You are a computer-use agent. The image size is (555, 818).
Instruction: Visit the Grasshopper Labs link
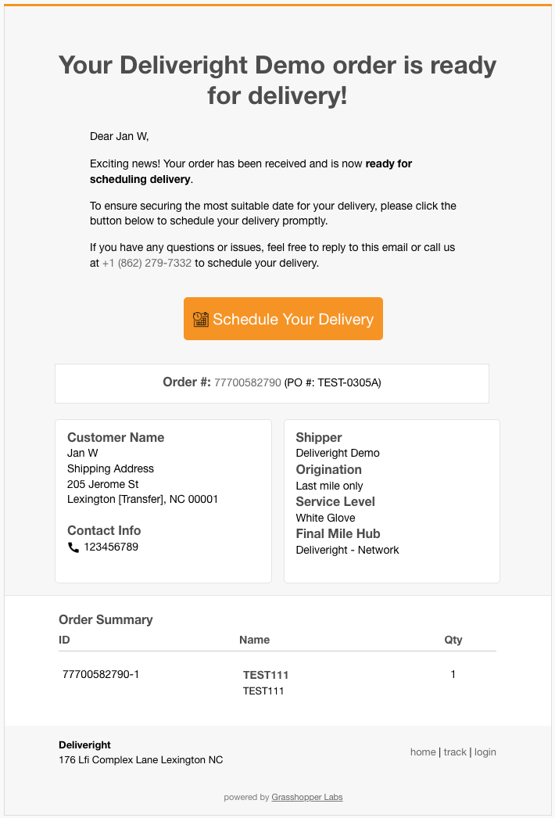306,797
